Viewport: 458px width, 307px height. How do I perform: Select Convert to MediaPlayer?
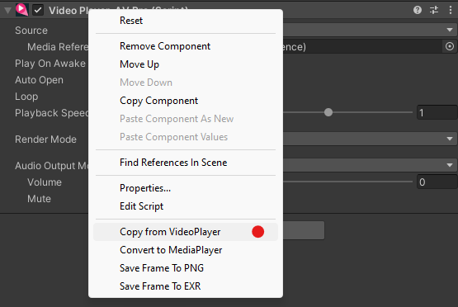[186, 250]
